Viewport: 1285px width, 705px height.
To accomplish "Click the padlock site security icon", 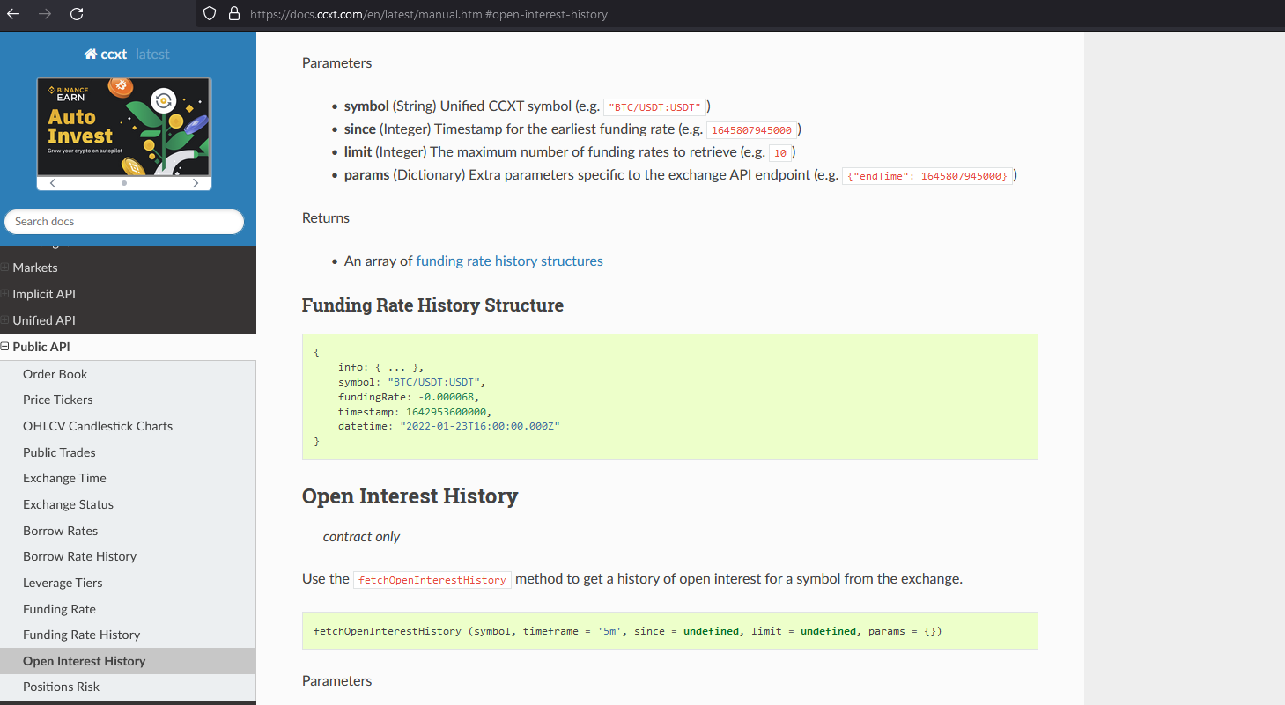I will [233, 14].
